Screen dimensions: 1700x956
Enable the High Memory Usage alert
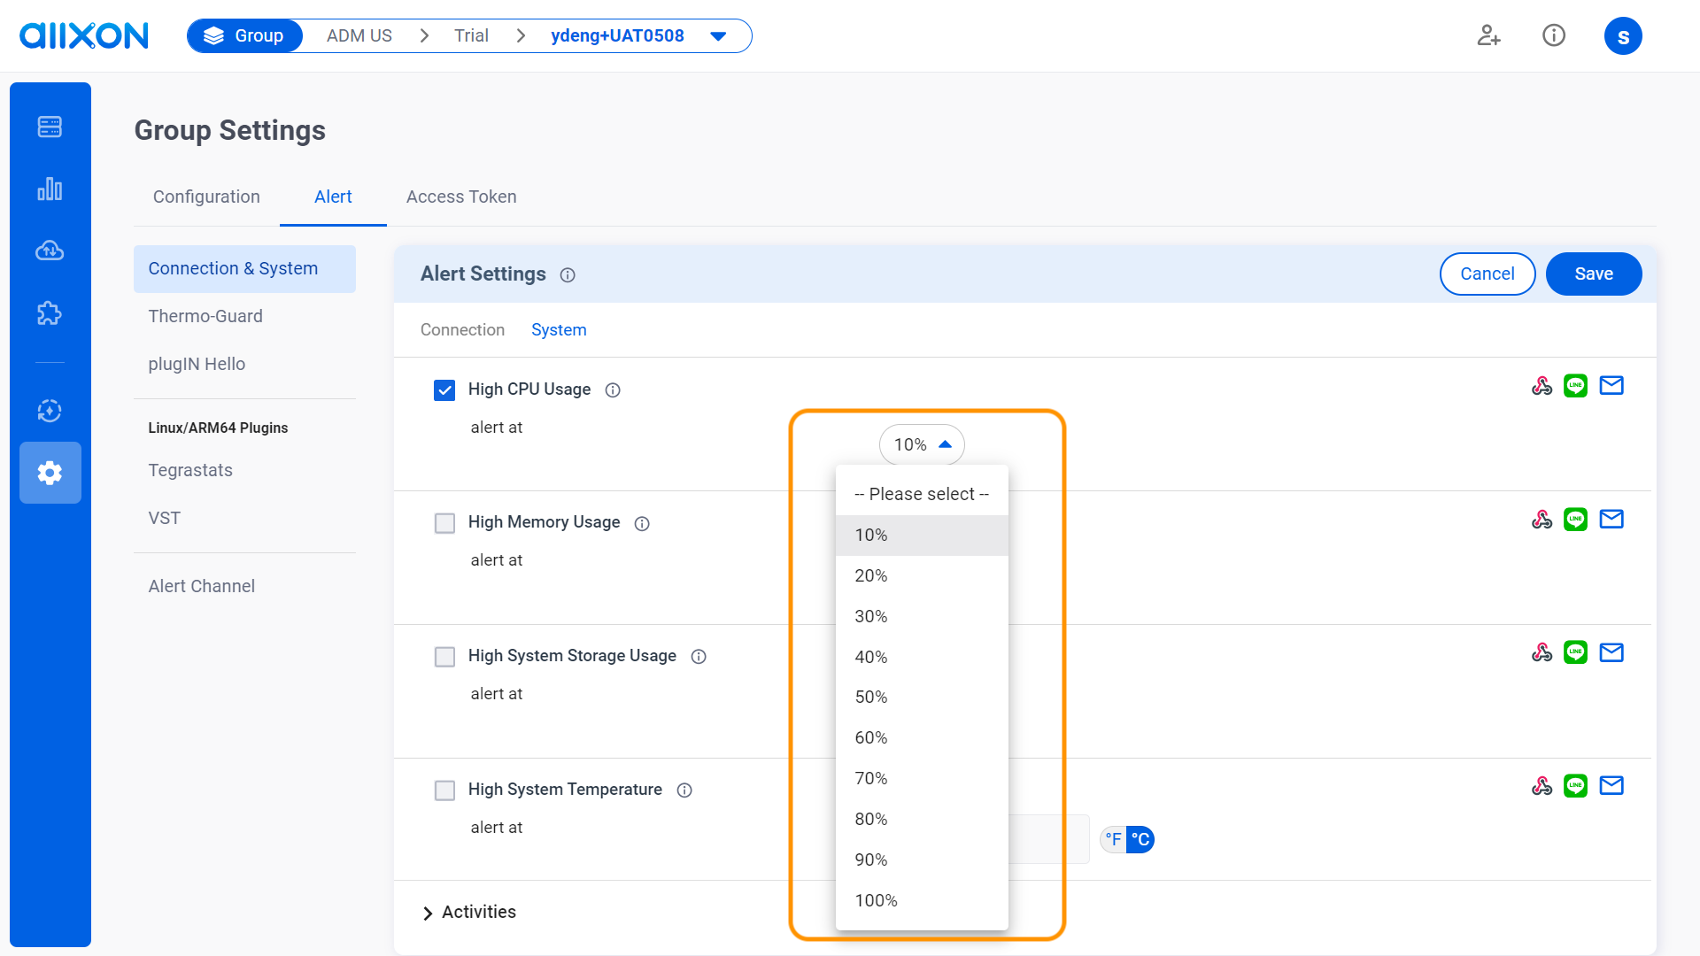(444, 523)
